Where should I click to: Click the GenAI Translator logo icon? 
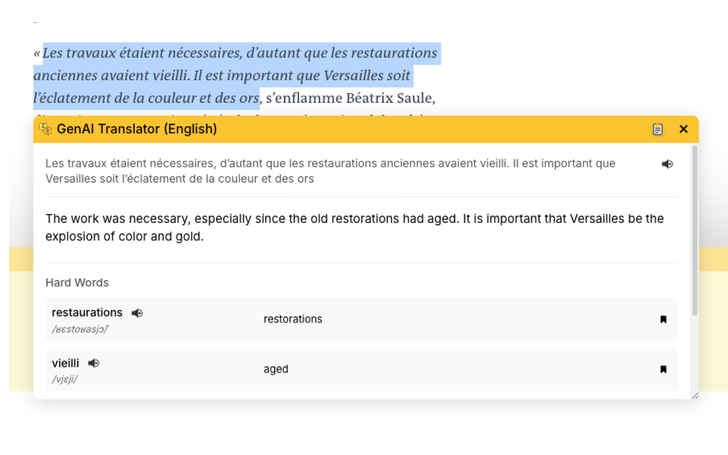pos(45,129)
